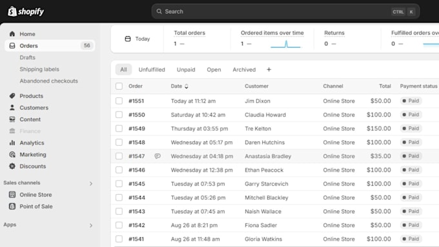Screen dimensions: 439x247
Task: Click the Ordered items sparkline chart
Action: (x=285, y=44)
